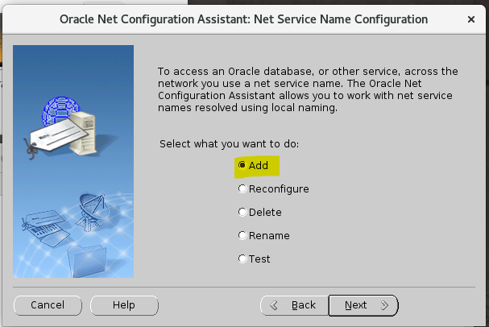Select the Test option

(255, 259)
